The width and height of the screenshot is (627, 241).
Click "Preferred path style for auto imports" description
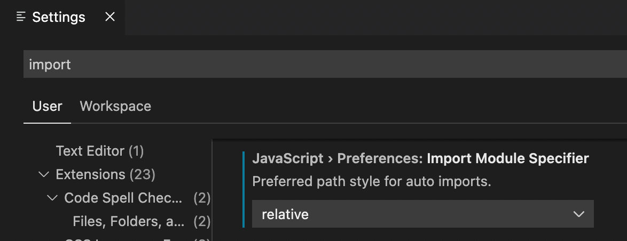(372, 181)
